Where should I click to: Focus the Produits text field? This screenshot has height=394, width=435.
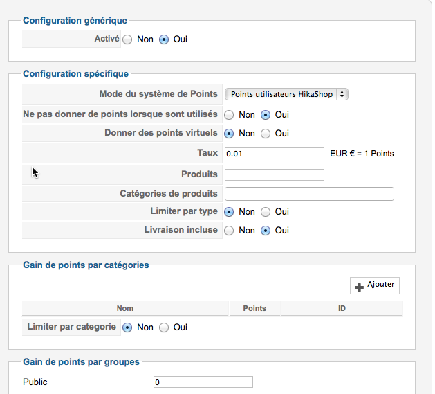click(275, 174)
